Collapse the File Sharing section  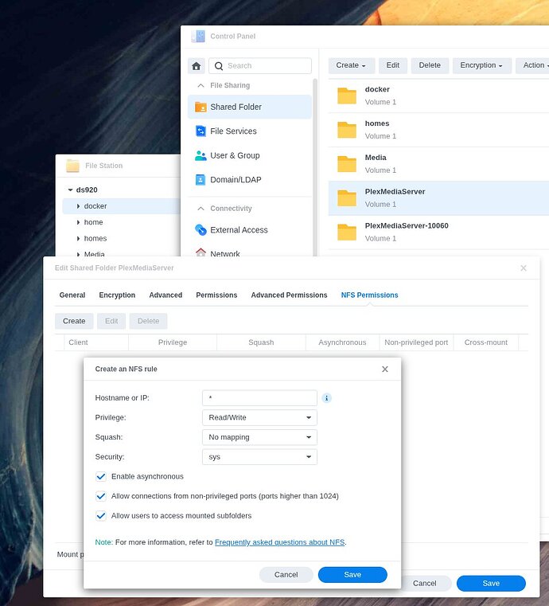click(x=201, y=85)
